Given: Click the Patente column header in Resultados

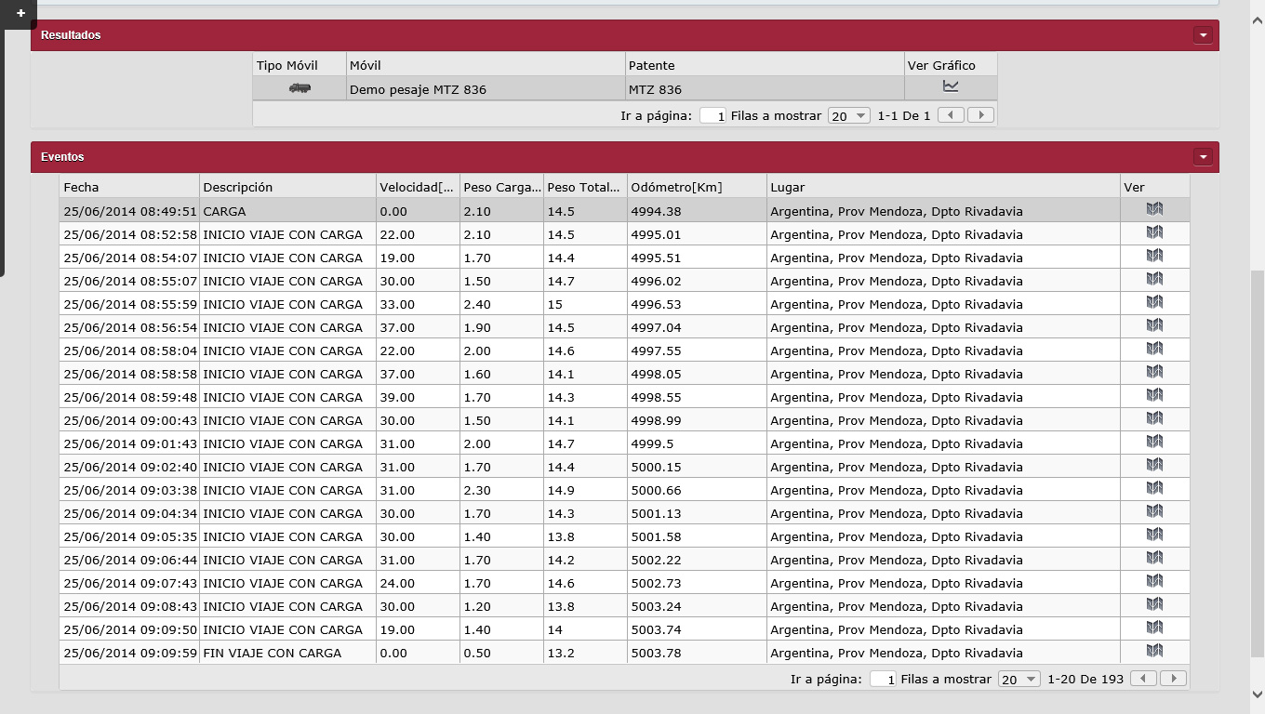Looking at the screenshot, I should [x=765, y=65].
